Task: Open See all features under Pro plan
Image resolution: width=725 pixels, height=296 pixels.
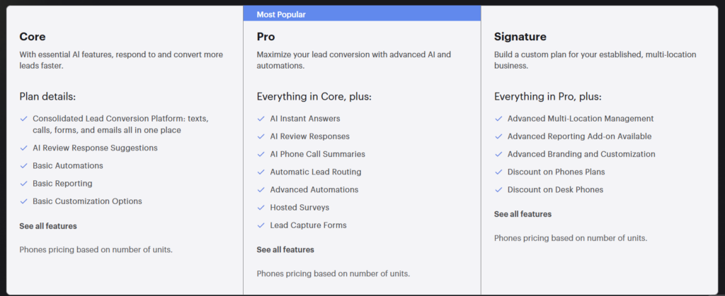Action: pos(285,249)
